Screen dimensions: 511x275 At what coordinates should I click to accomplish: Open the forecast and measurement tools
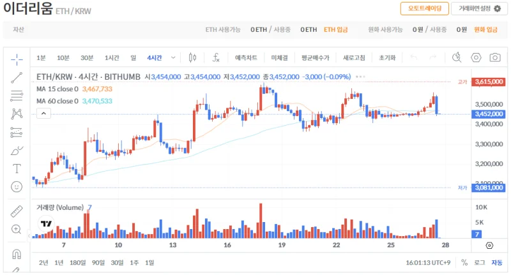pyautogui.click(x=17, y=132)
